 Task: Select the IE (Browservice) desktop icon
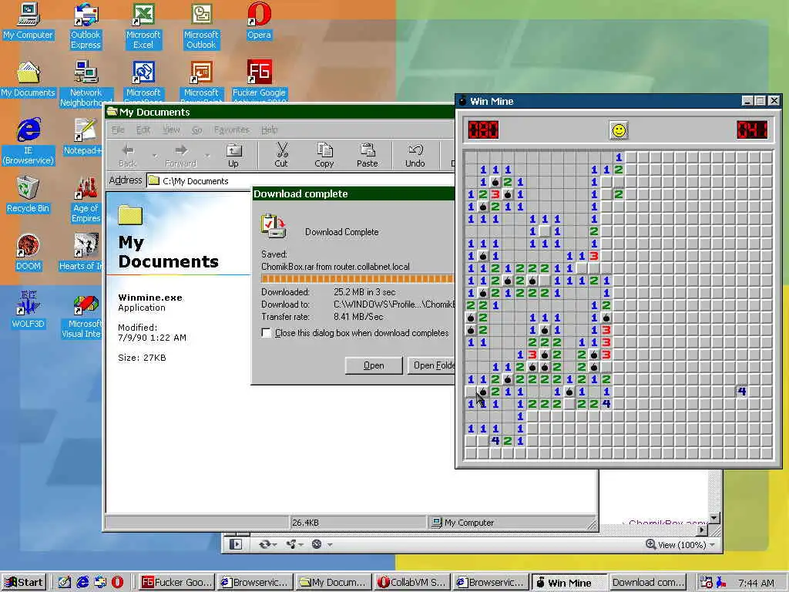29,142
